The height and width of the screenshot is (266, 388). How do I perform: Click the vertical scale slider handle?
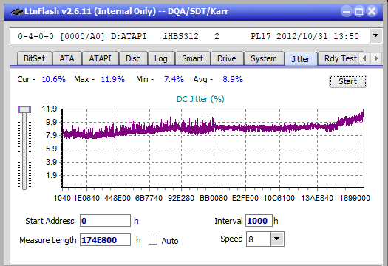point(24,109)
